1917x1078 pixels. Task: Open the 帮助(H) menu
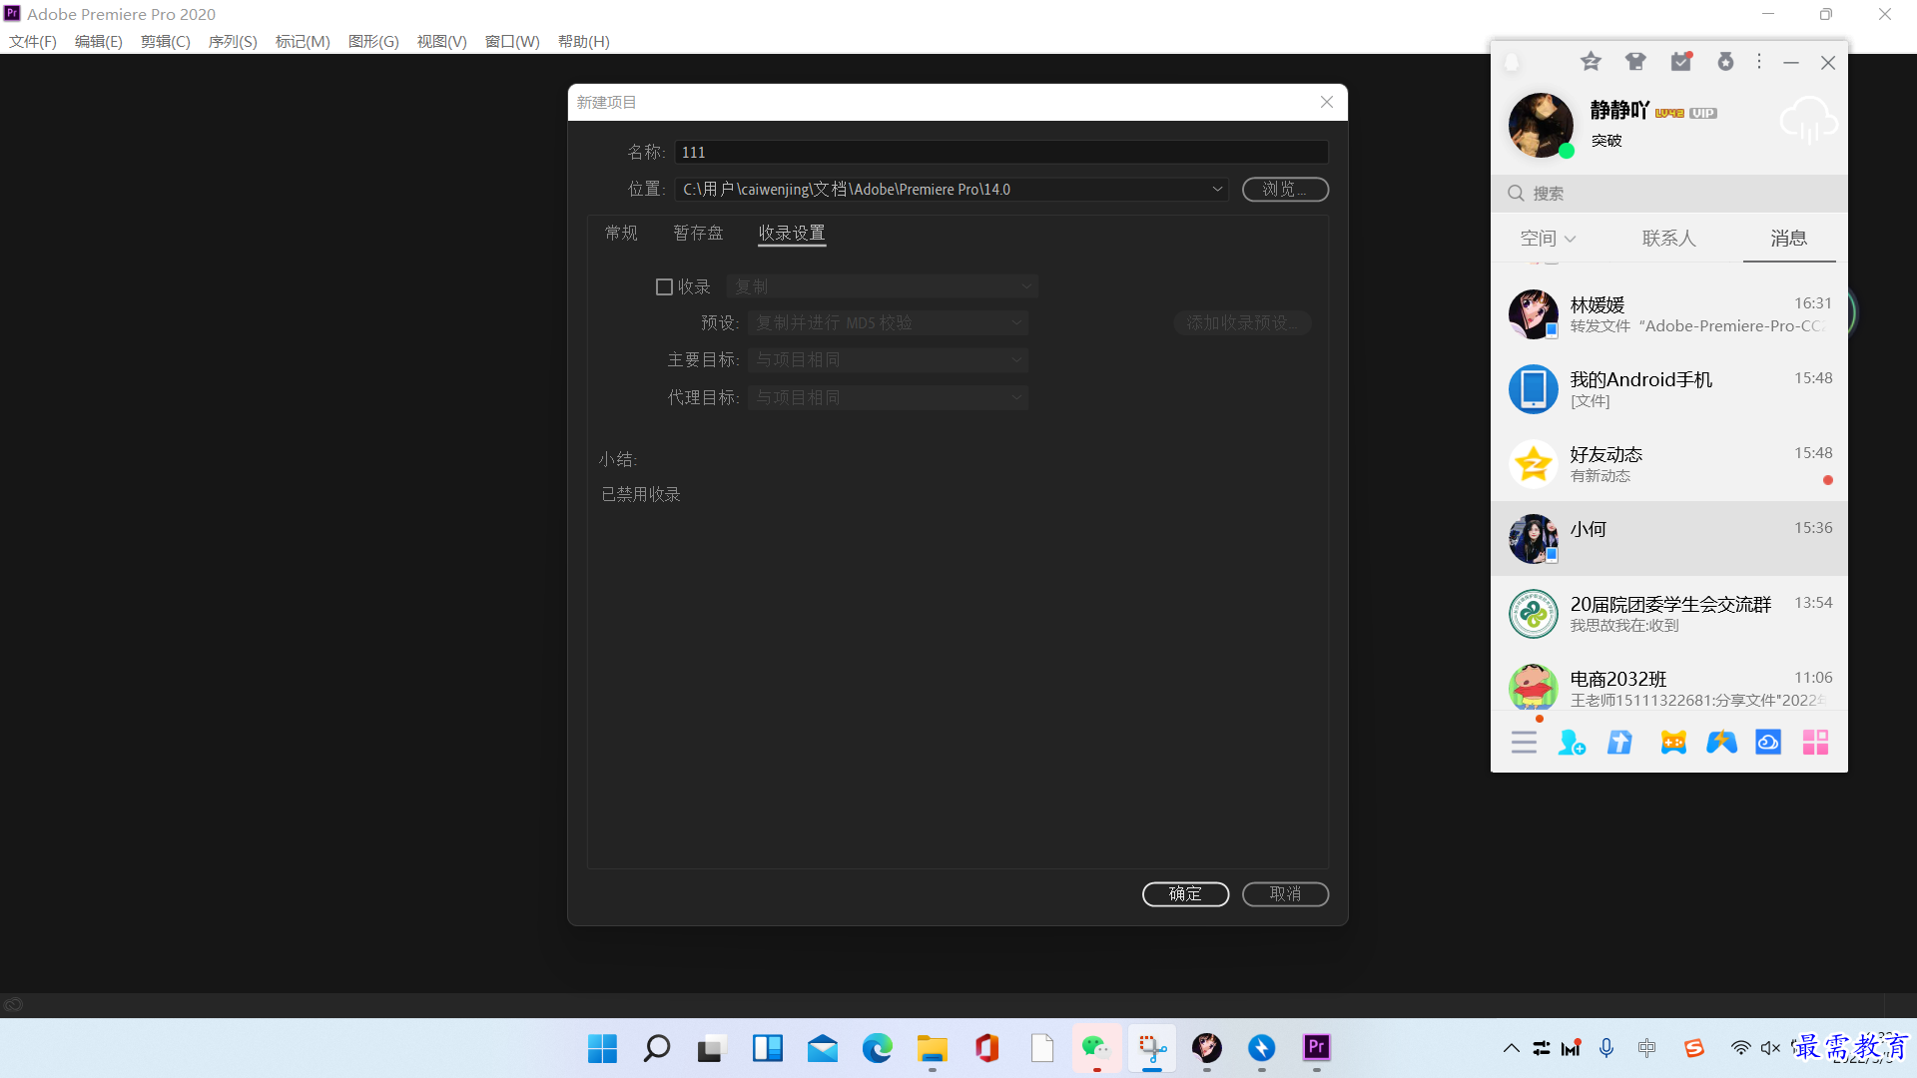pos(584,41)
